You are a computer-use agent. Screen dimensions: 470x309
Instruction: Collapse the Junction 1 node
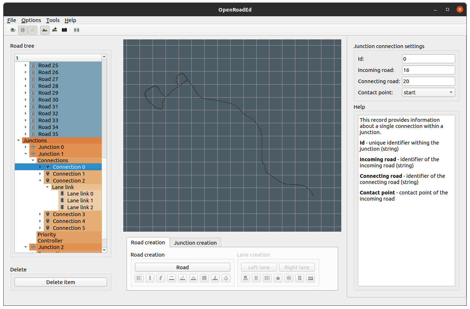click(26, 154)
